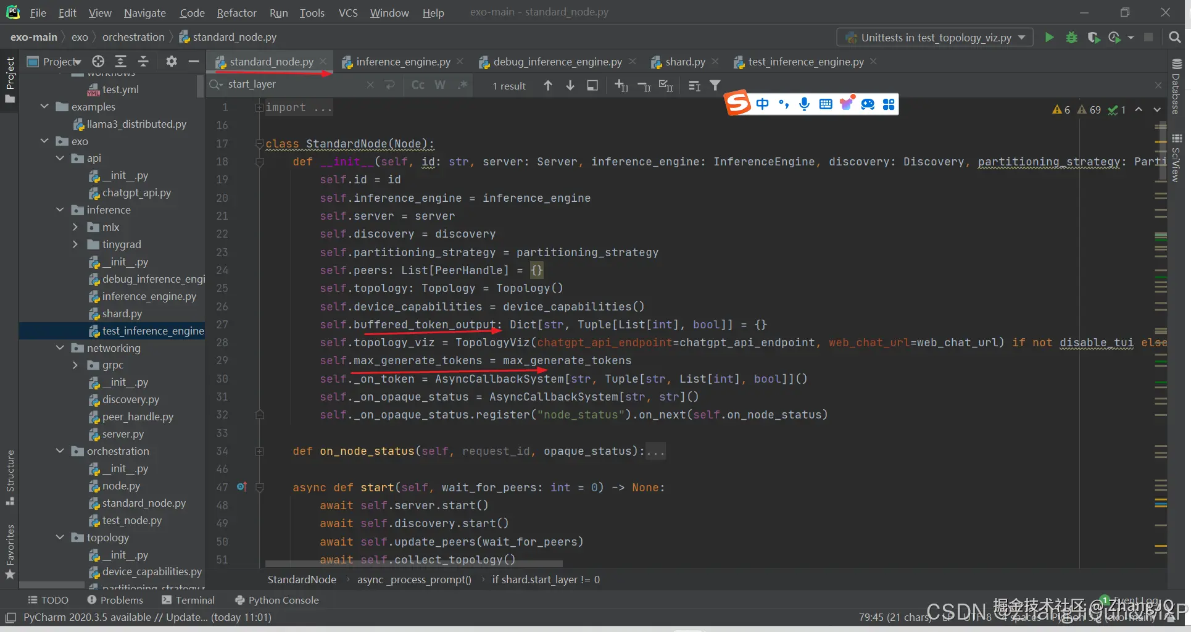Screen dimensions: 1191x632
Task: Toggle Regex option in find bar
Action: [x=462, y=85]
